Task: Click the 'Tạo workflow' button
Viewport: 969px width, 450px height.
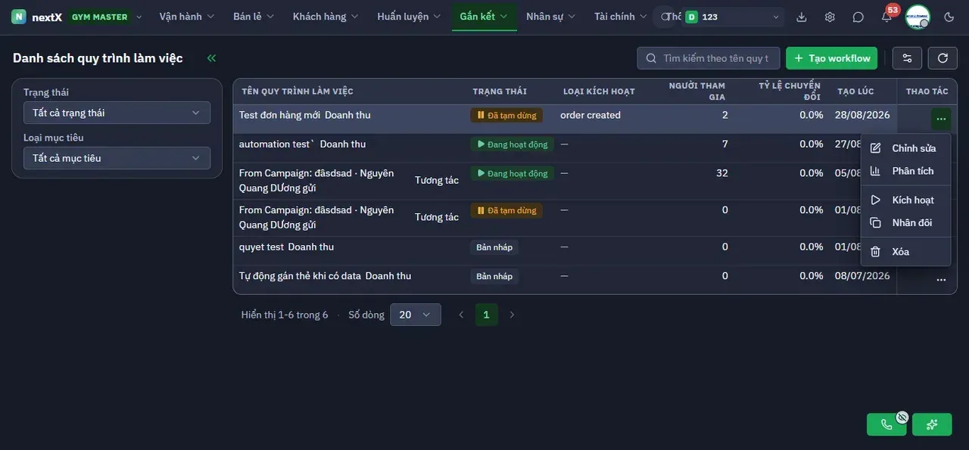Action: [832, 58]
